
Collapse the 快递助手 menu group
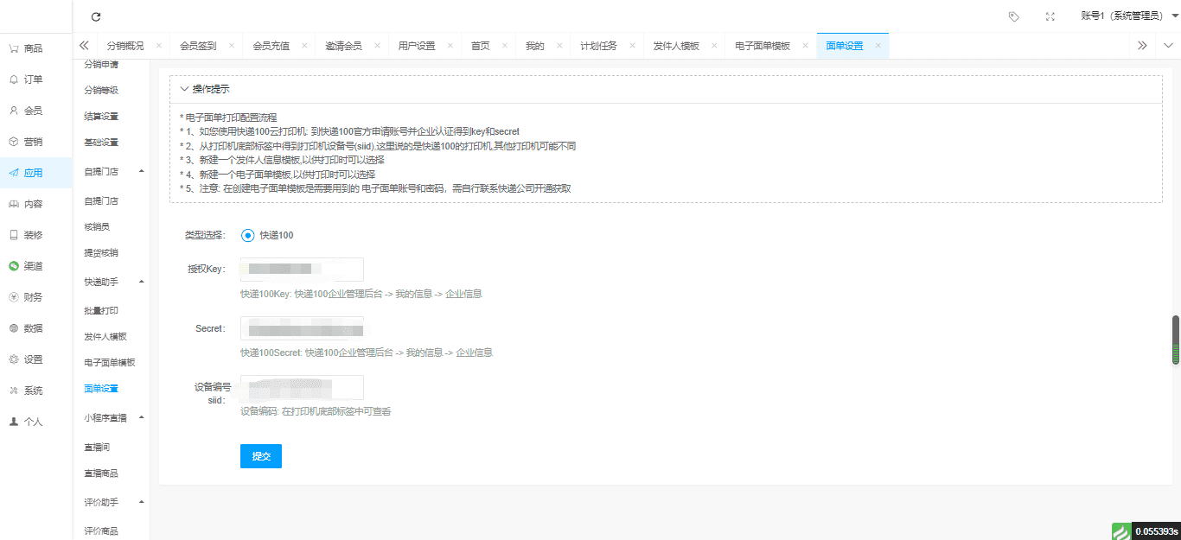pos(141,282)
